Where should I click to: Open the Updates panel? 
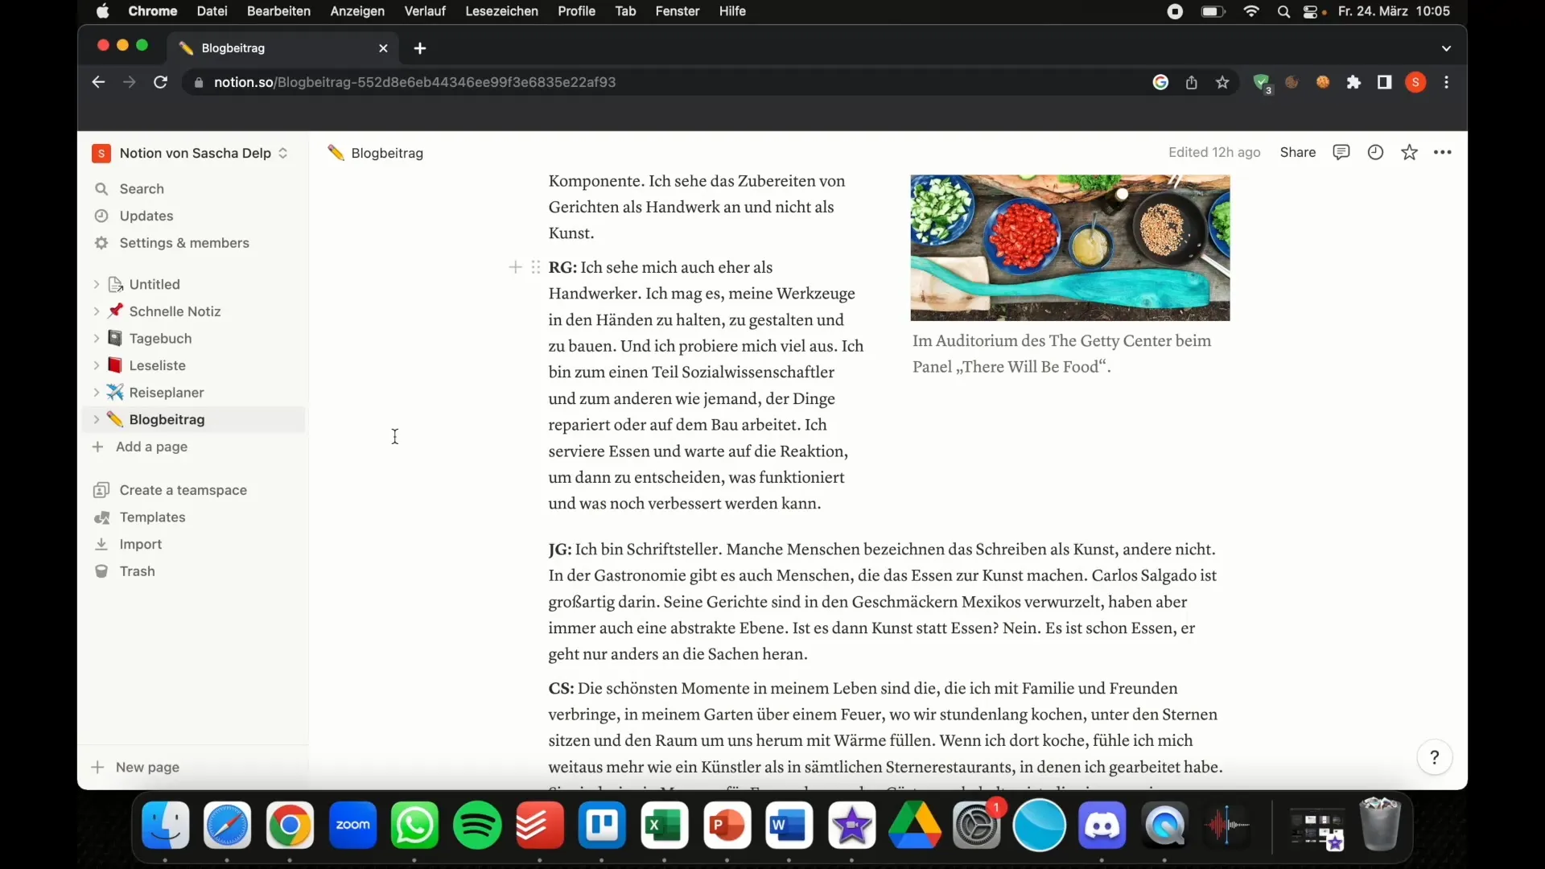(x=146, y=216)
